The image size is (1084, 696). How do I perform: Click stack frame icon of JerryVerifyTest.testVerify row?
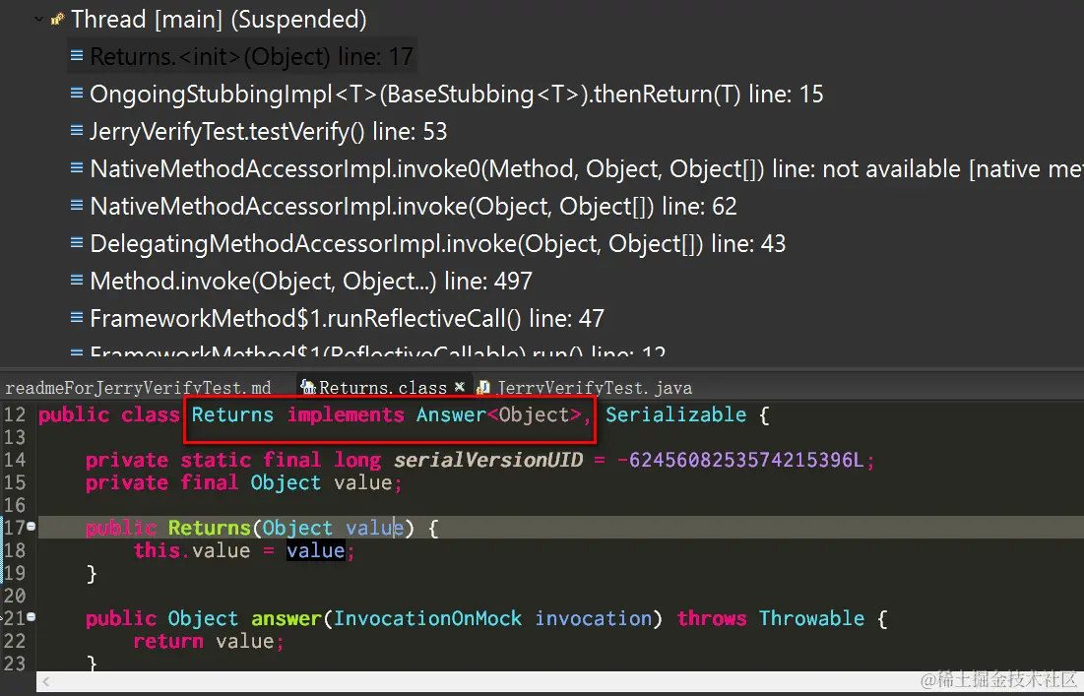pyautogui.click(x=77, y=130)
